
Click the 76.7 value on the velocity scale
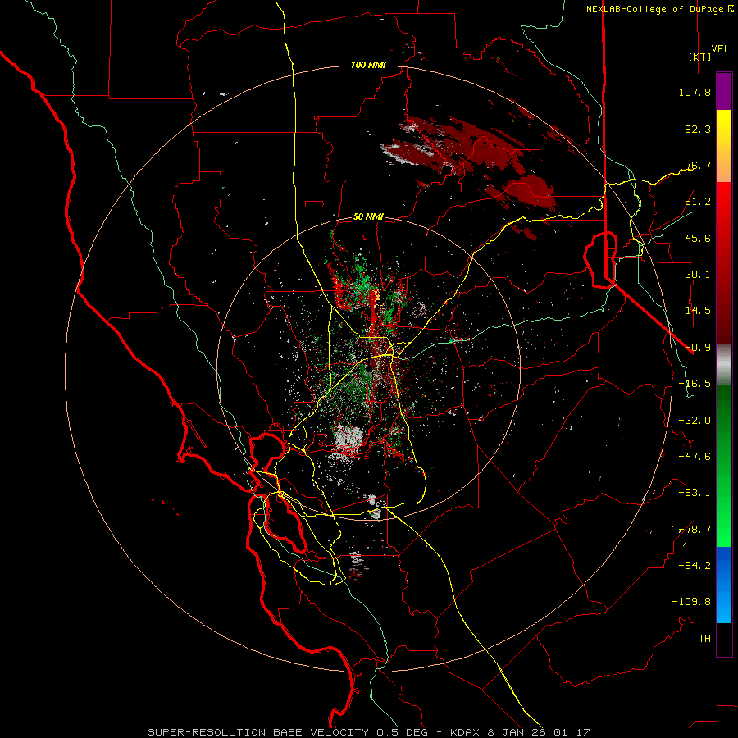[x=698, y=165]
